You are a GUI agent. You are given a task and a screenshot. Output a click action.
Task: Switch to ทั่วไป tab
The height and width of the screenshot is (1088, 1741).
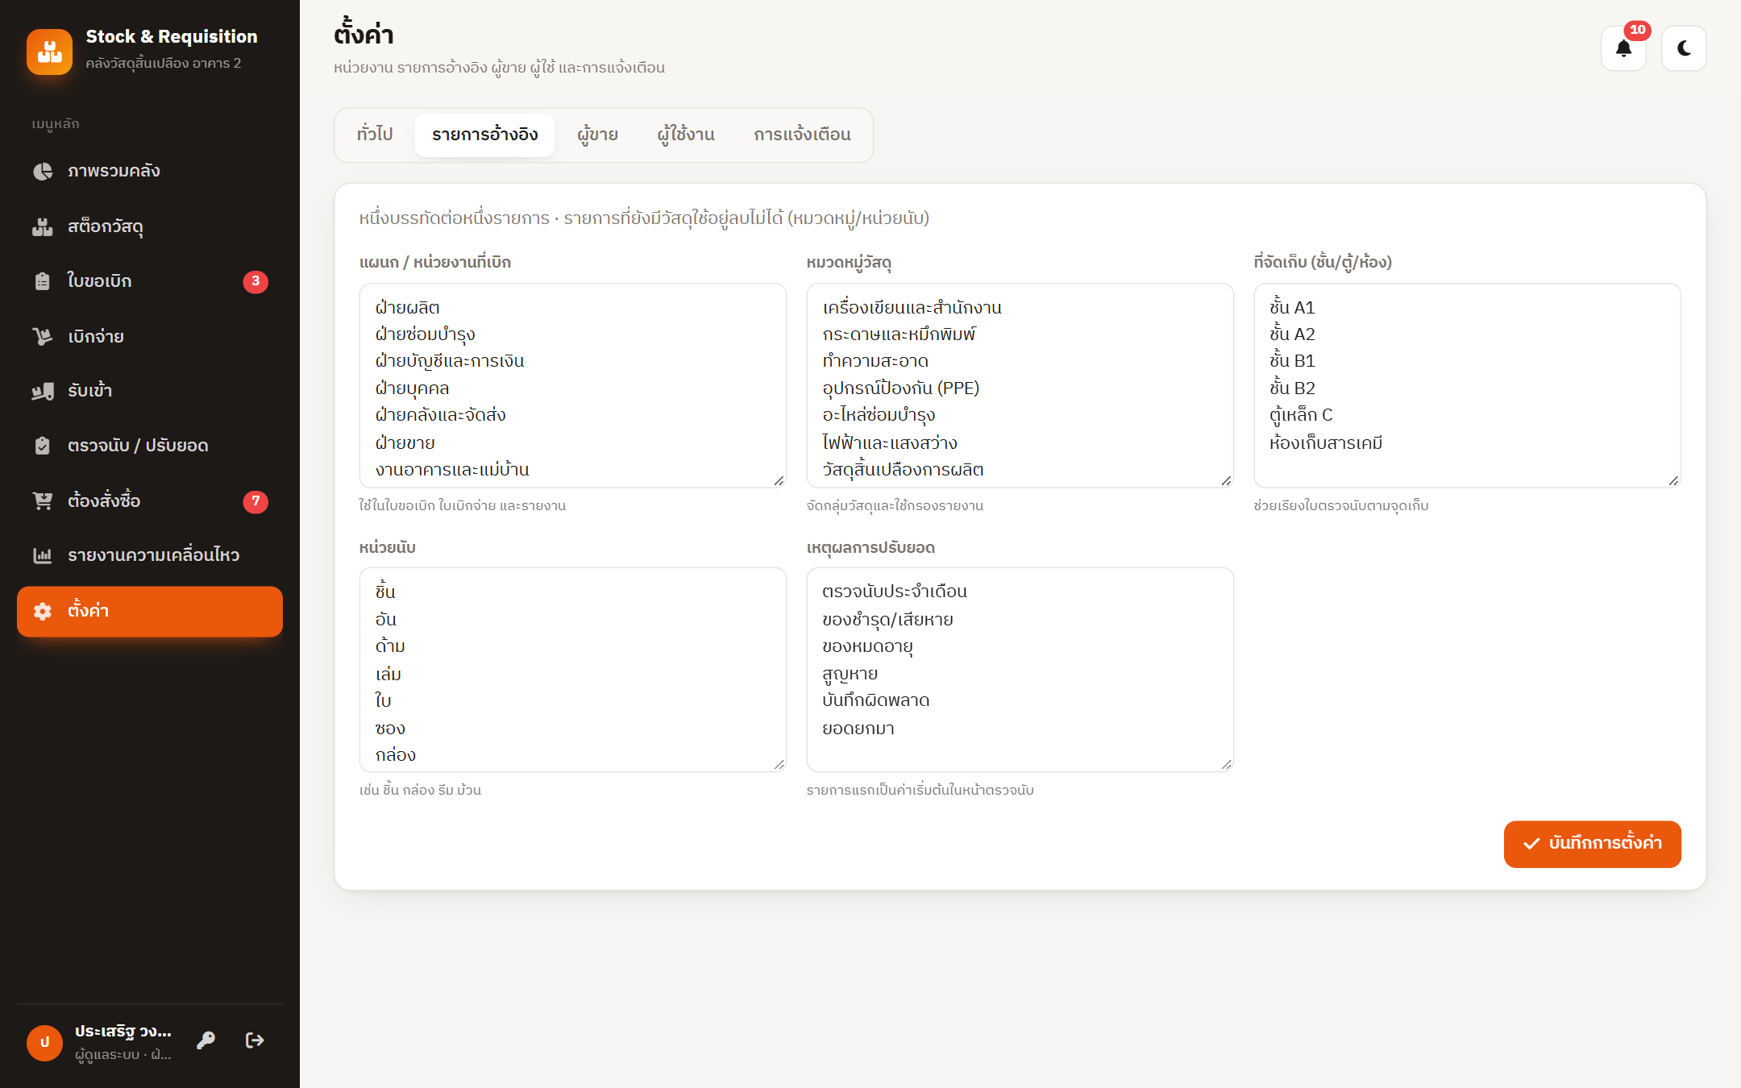point(375,135)
